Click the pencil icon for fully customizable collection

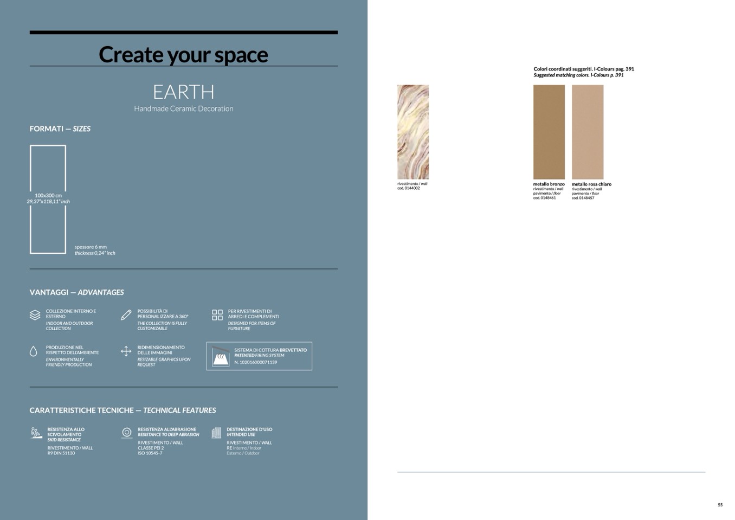pyautogui.click(x=126, y=315)
